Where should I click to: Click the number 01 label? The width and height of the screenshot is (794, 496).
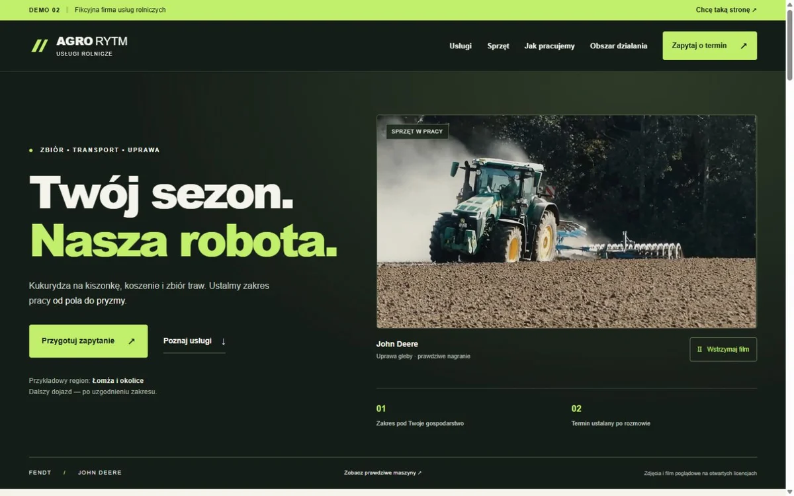[x=381, y=409]
